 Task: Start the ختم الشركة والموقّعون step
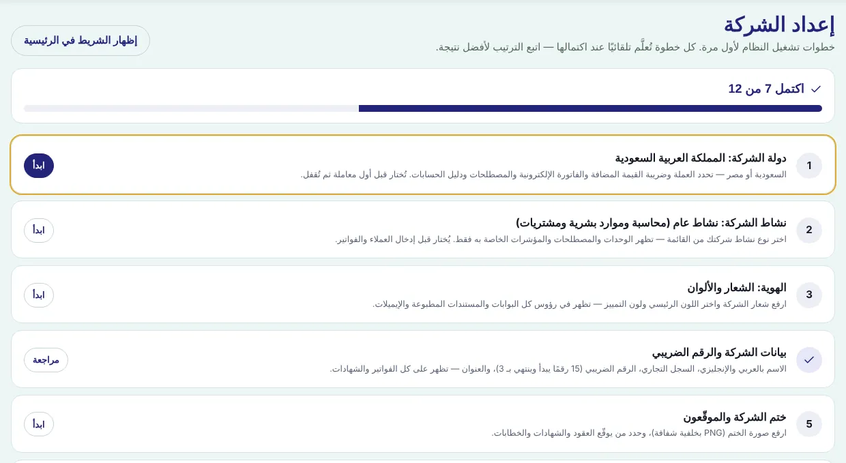(39, 424)
